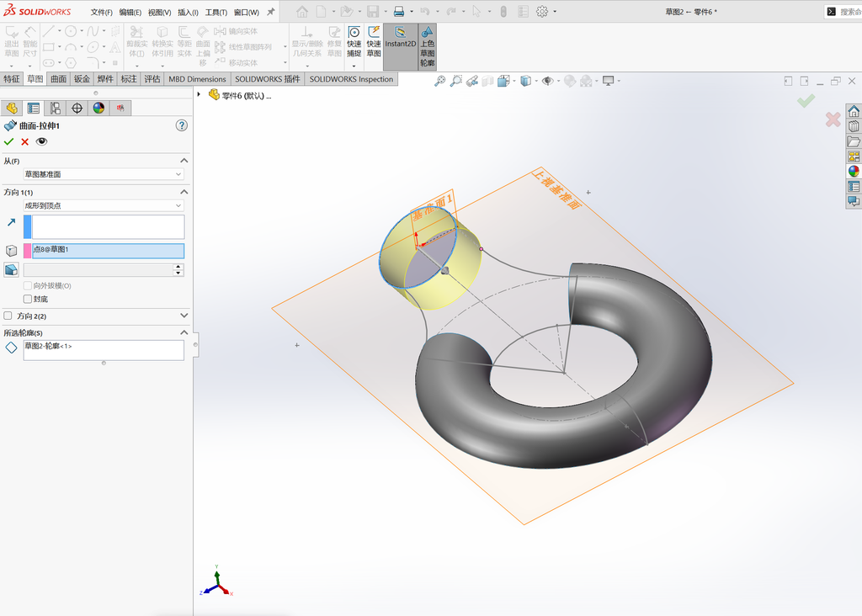Click the 搜索 command search box
The height and width of the screenshot is (616, 862).
[x=843, y=12]
